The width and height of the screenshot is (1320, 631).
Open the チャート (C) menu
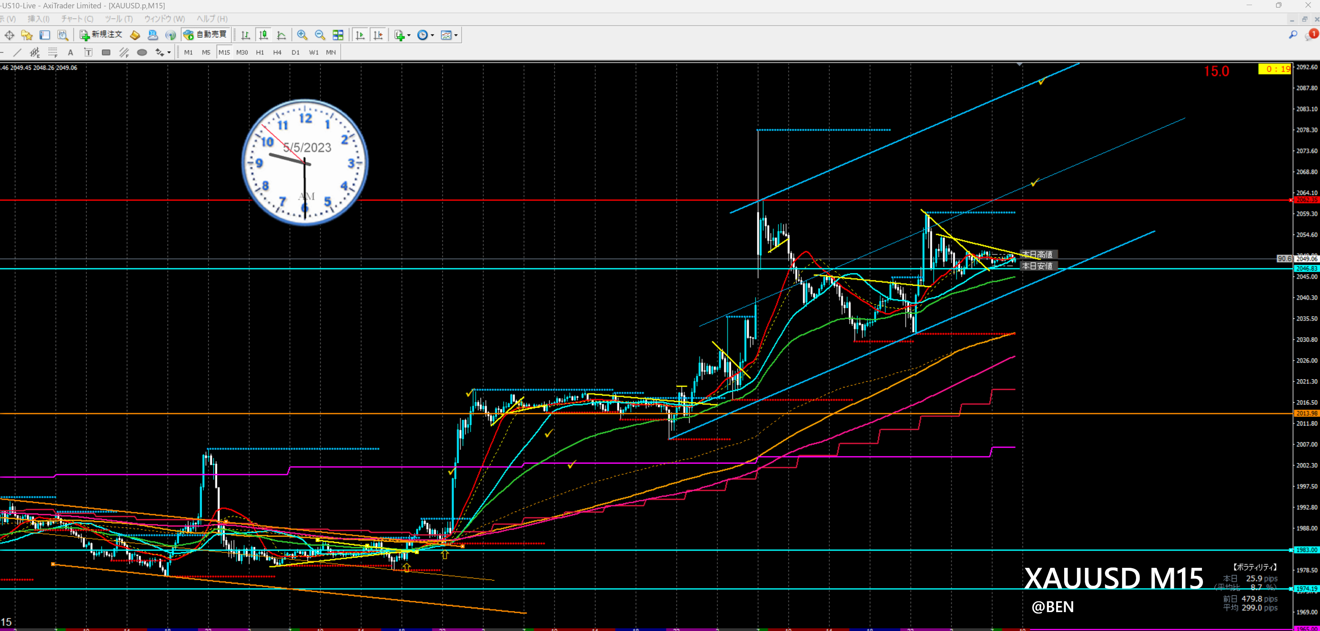(x=77, y=19)
